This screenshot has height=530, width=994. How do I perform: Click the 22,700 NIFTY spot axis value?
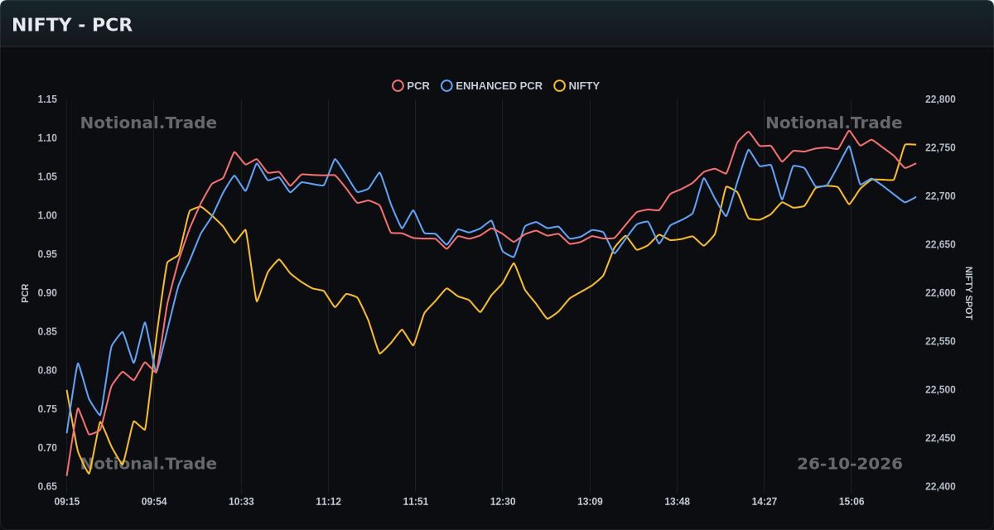click(940, 196)
